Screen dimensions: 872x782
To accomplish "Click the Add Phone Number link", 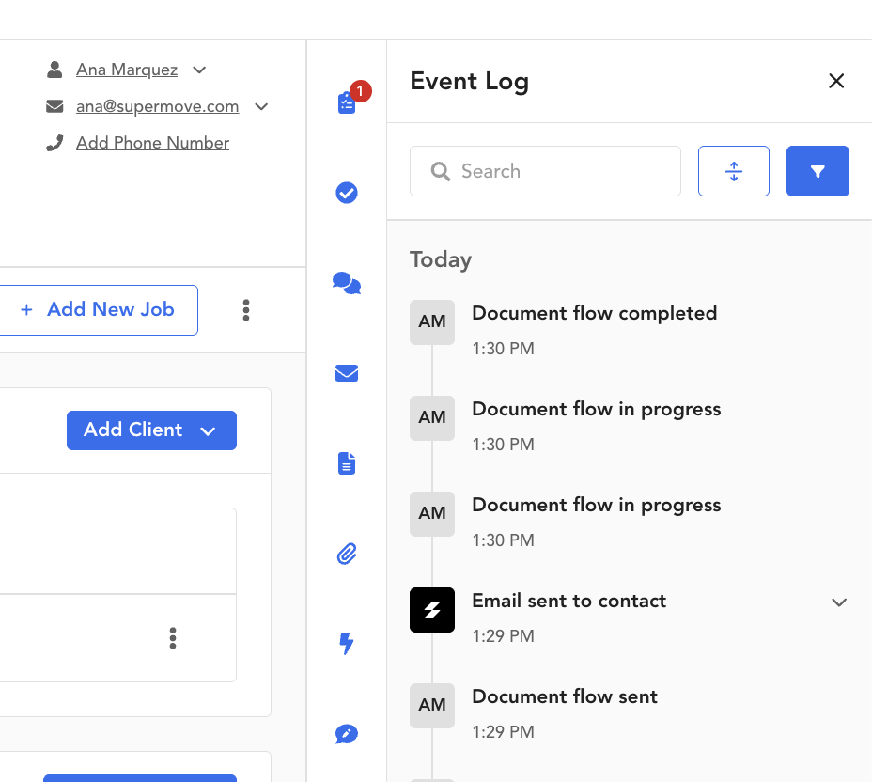I will pyautogui.click(x=152, y=143).
